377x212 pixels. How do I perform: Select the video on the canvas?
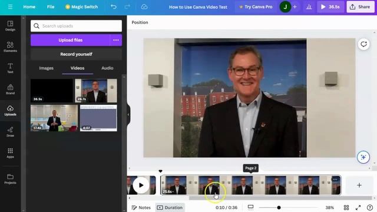point(249,98)
